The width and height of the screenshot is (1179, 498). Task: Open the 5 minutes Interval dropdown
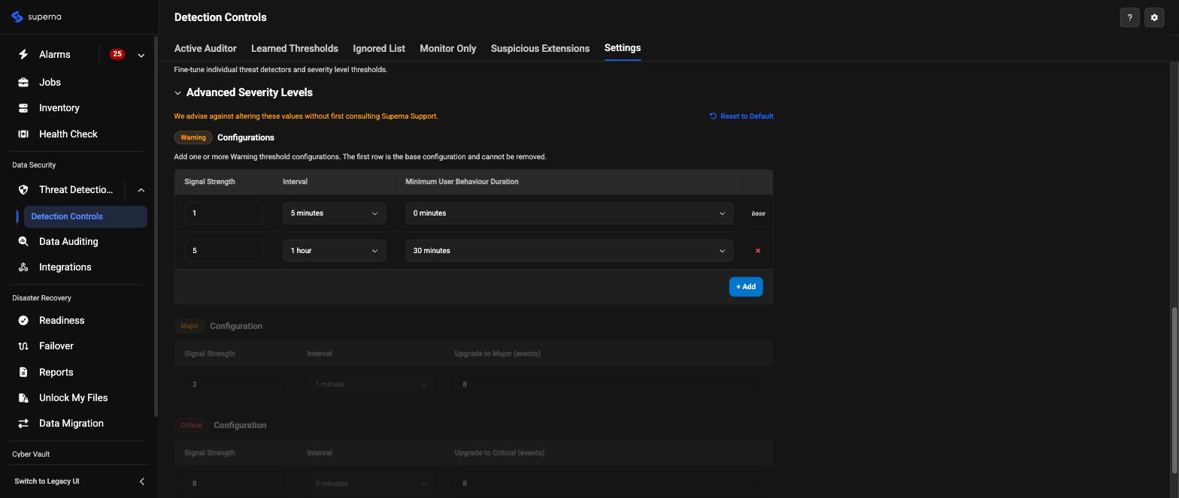[x=335, y=213]
